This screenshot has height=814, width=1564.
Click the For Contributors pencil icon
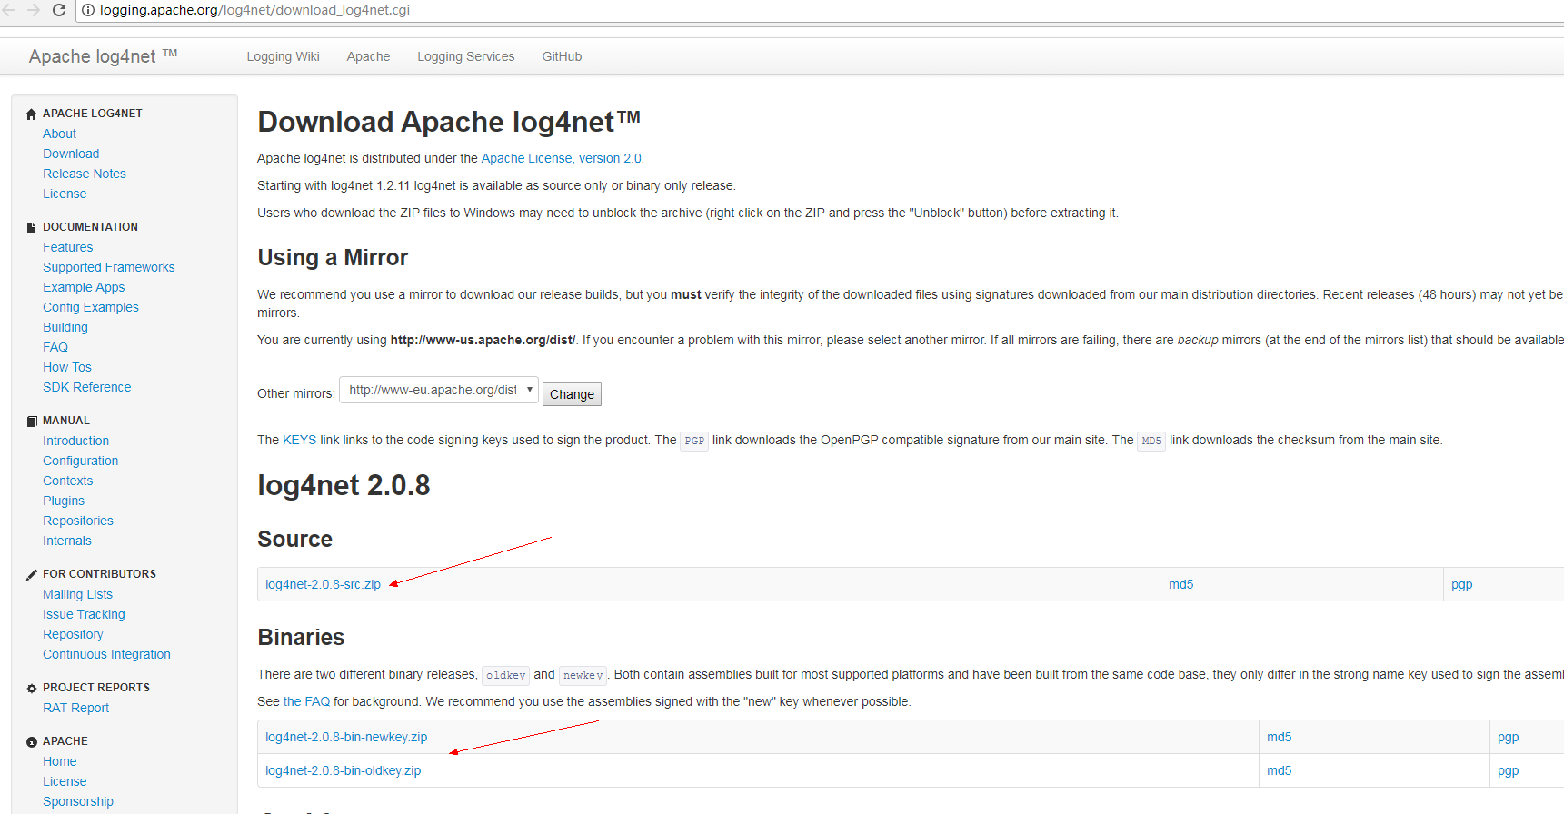(x=32, y=574)
